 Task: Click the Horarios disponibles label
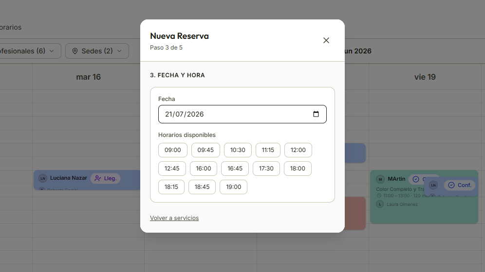click(x=187, y=135)
